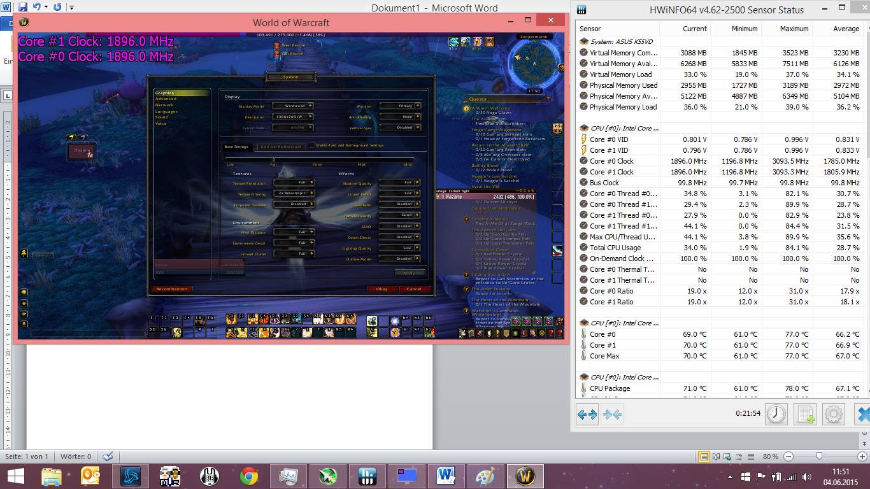Enable Raid and Battleground Settings checkbox
The width and height of the screenshot is (870, 489).
click(x=311, y=145)
